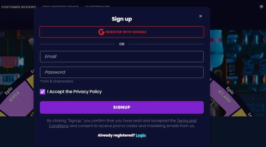Toggle light theme with the sun icon
The height and width of the screenshot is (147, 266).
click(x=261, y=6)
